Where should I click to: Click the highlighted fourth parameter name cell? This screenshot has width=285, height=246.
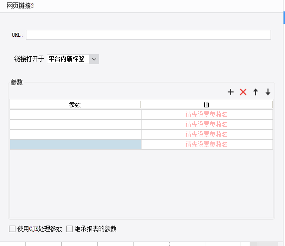[x=75, y=145]
